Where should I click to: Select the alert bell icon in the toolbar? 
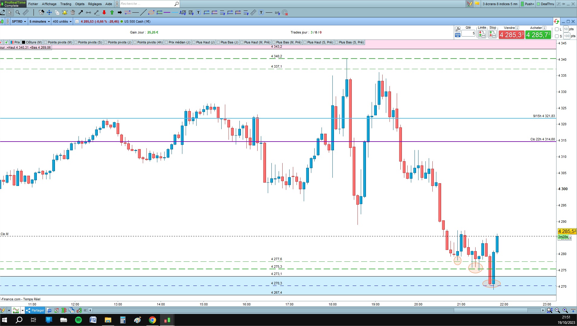click(x=65, y=12)
